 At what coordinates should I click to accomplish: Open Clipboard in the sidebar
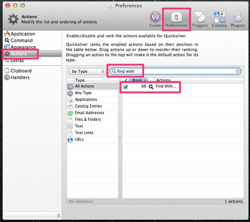coord(32,71)
